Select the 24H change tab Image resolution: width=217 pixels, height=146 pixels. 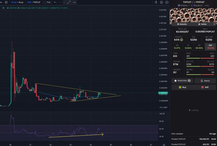tap(210, 47)
